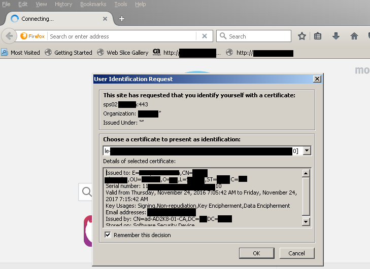Click the Firefox back arrow button
The image size is (370, 269).
click(x=9, y=36)
